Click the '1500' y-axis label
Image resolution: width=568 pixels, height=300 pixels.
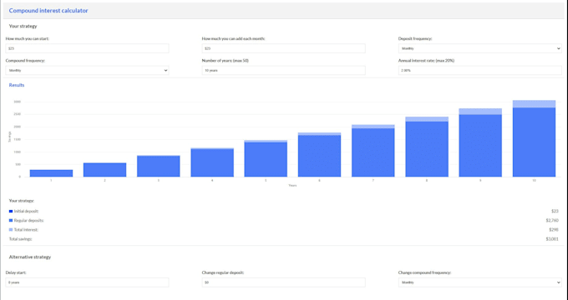pos(18,139)
